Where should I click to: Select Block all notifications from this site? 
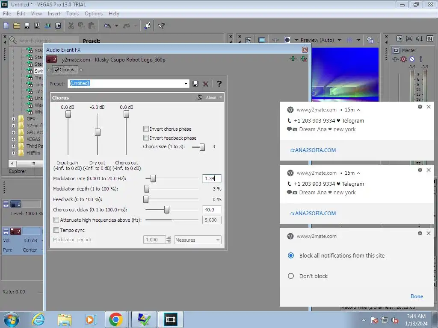coord(291,255)
